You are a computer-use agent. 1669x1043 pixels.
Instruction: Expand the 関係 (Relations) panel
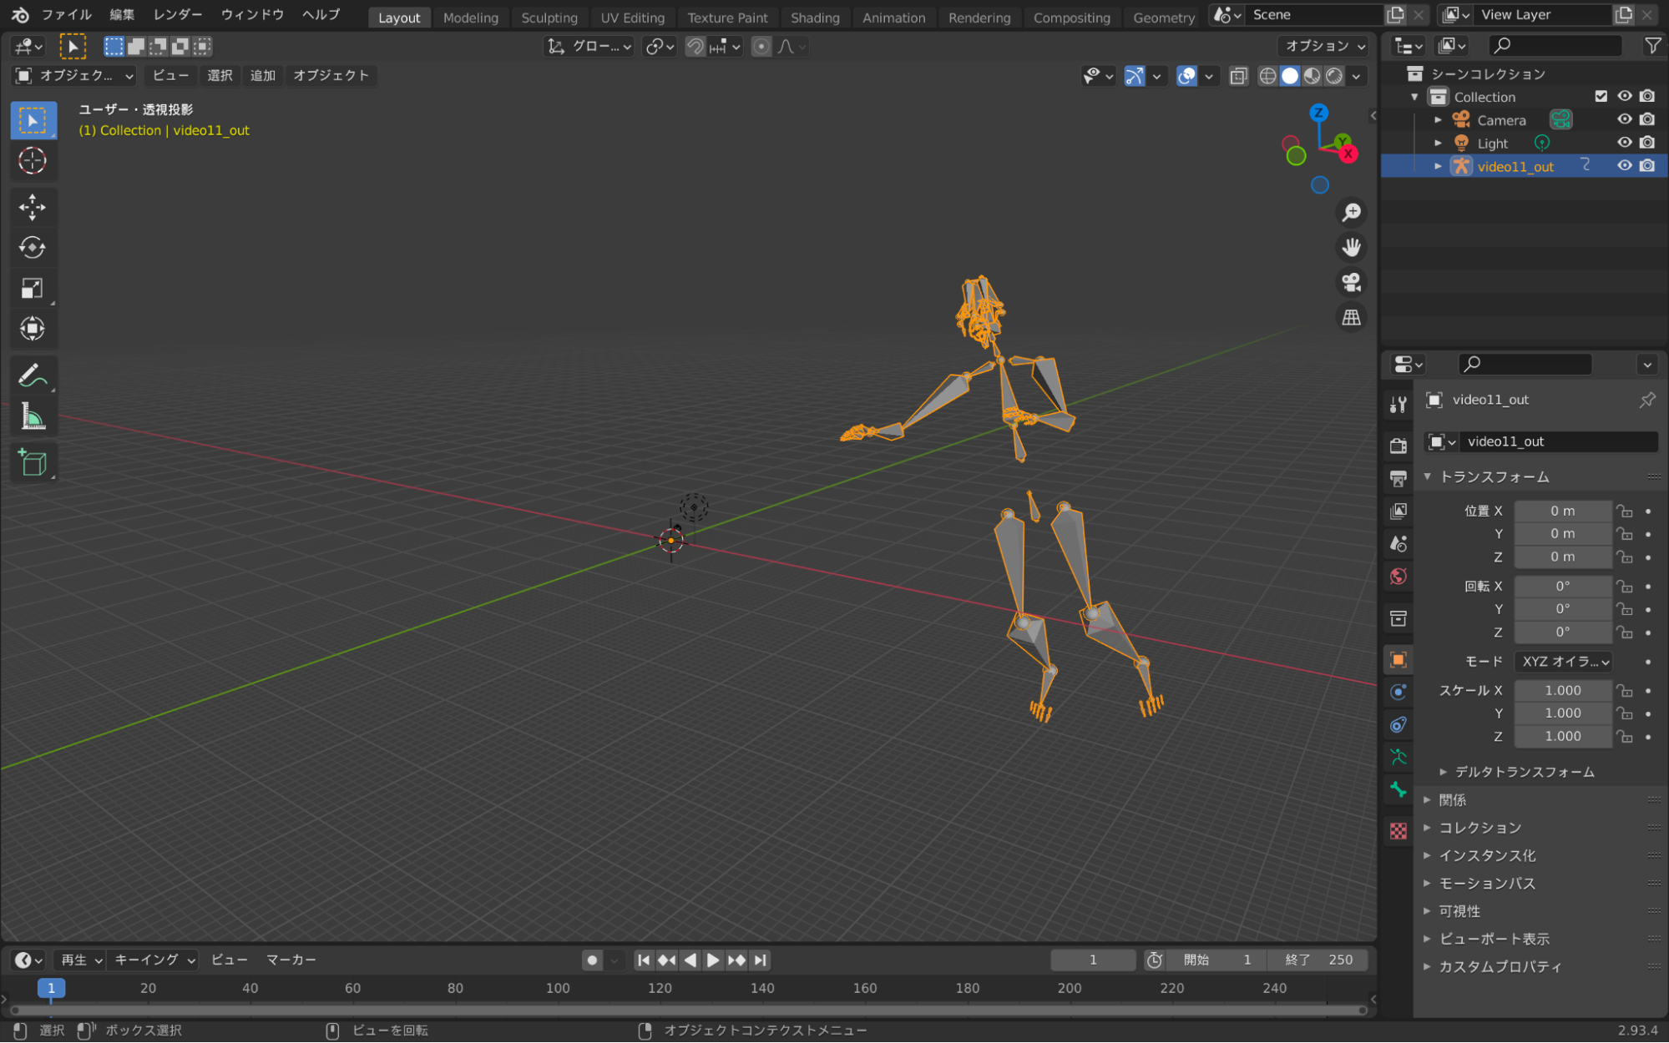[x=1452, y=800]
